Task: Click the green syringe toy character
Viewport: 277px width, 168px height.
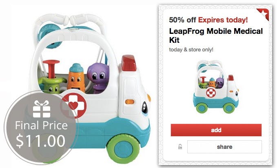Action: pos(51,77)
